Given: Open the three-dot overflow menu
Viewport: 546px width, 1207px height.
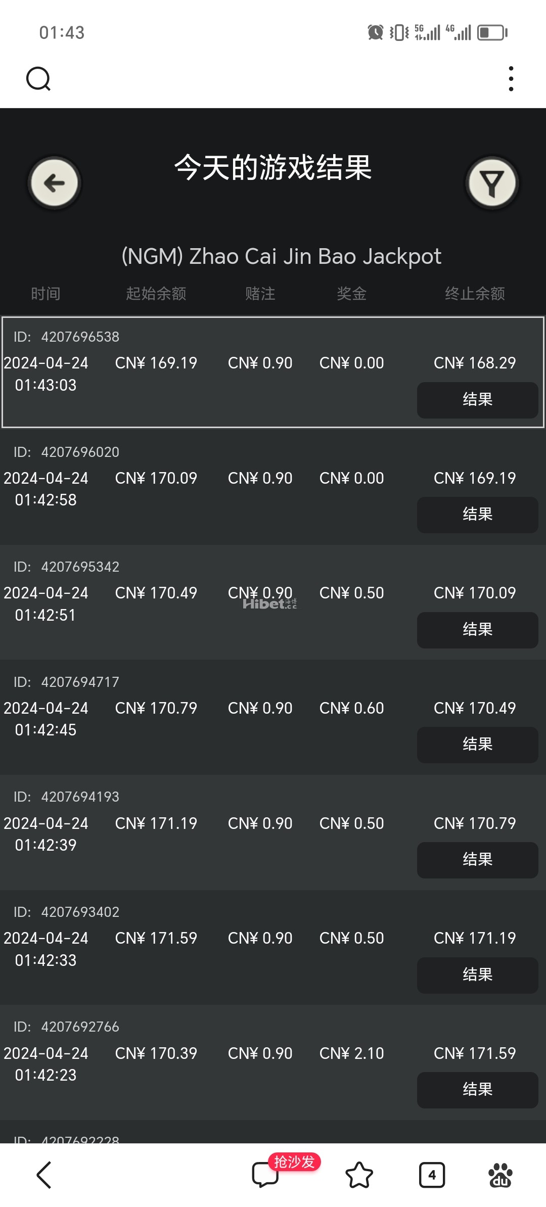Looking at the screenshot, I should click(x=511, y=79).
